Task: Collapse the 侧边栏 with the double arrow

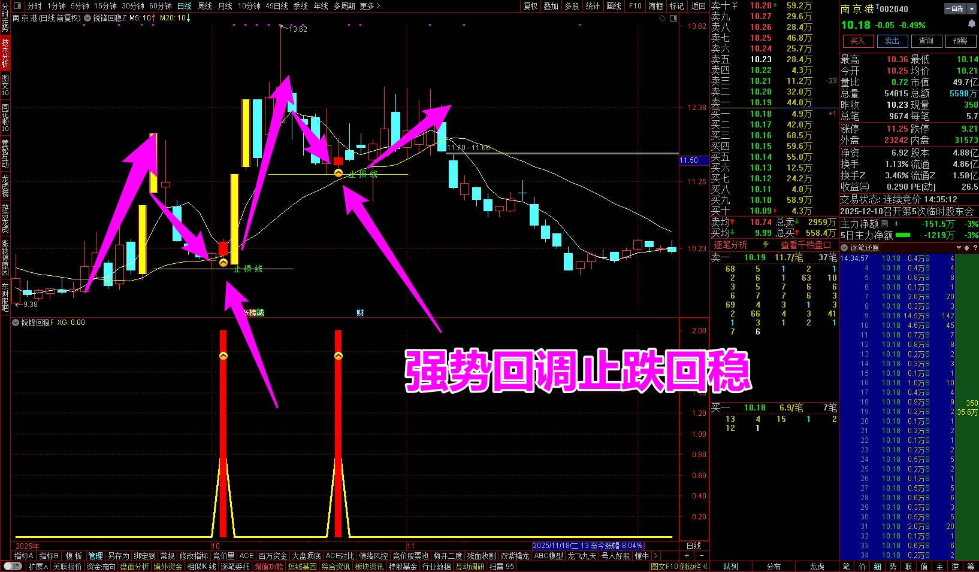Action: (x=694, y=567)
